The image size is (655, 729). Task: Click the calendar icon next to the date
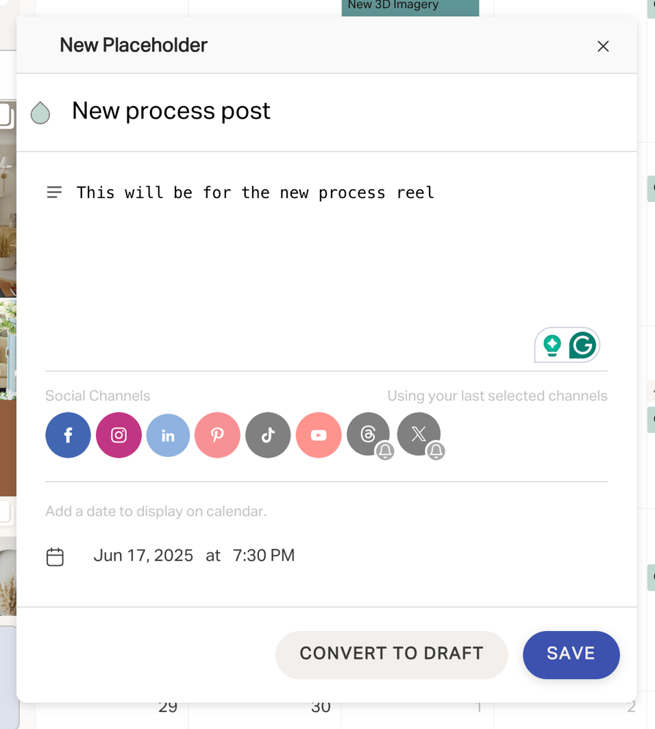[55, 556]
